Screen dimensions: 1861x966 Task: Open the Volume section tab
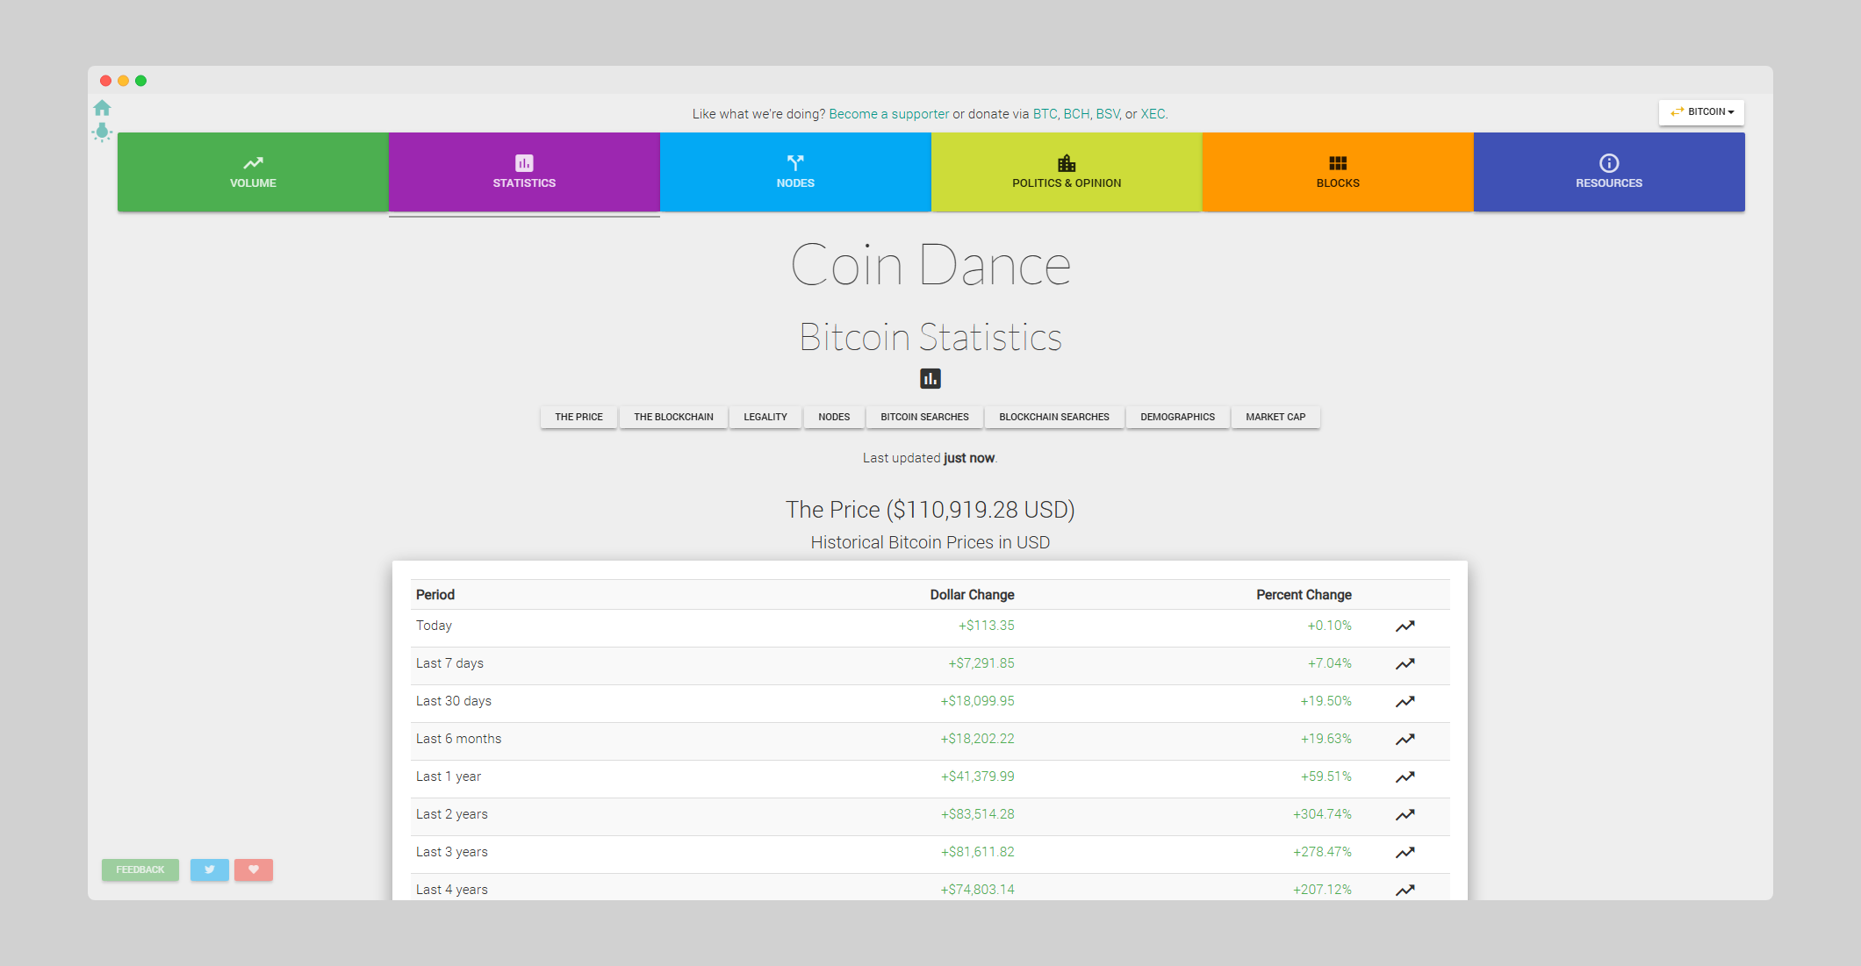click(x=253, y=172)
